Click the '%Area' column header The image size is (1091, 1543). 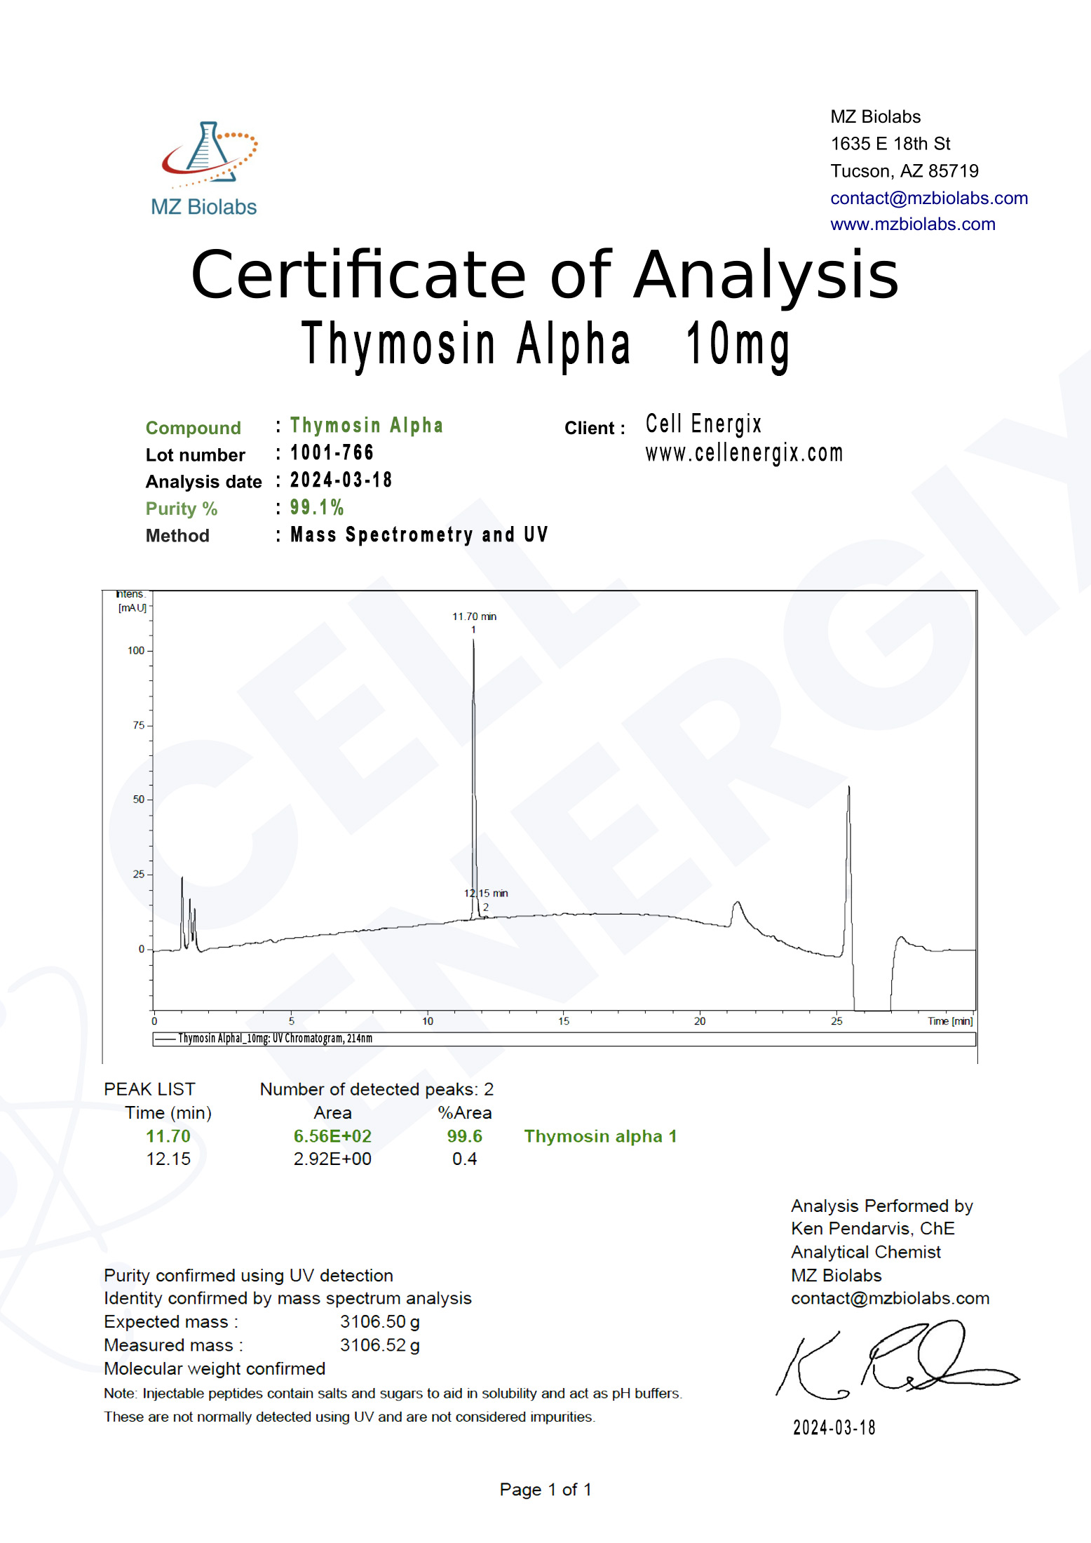pyautogui.click(x=465, y=1113)
